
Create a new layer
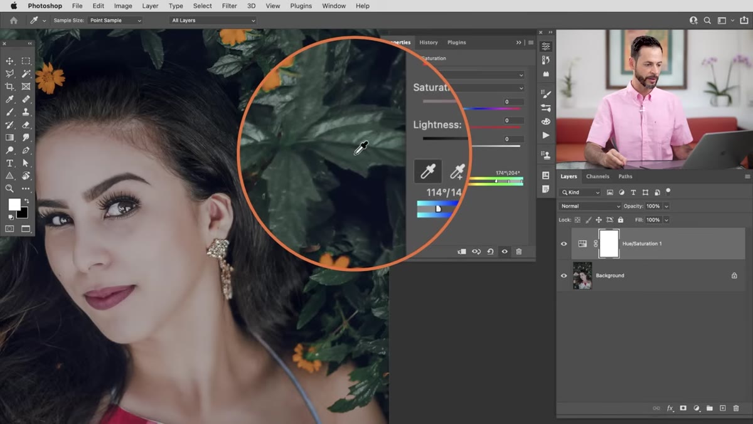(723, 408)
